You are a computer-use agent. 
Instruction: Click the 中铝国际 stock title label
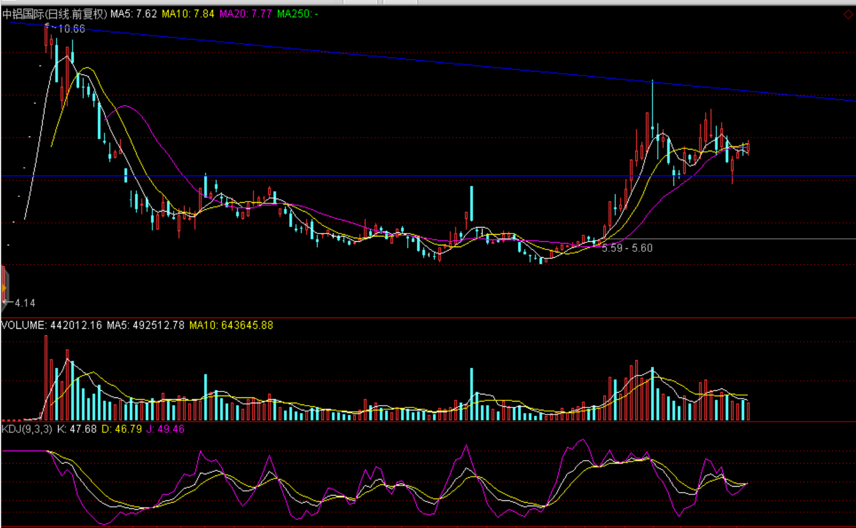[x=54, y=14]
